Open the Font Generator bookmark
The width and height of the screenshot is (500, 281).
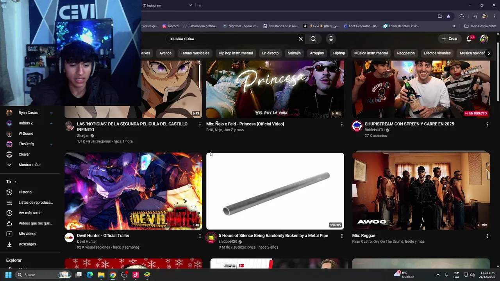tap(361, 26)
